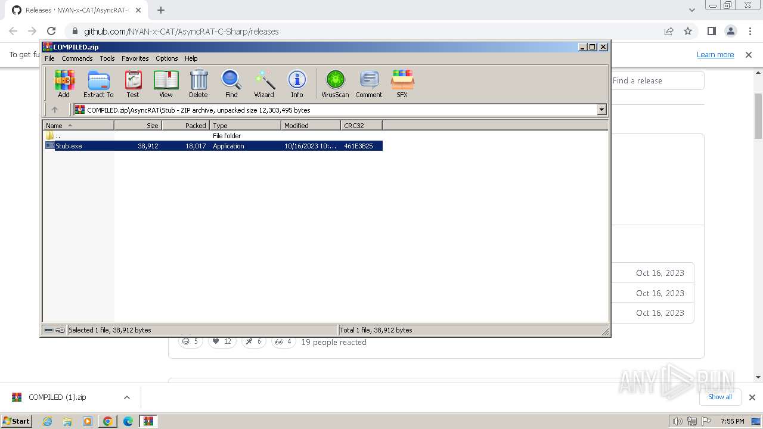Screen dimensions: 763x429
Task: Bookmark this tab star icon
Action: click(x=688, y=31)
